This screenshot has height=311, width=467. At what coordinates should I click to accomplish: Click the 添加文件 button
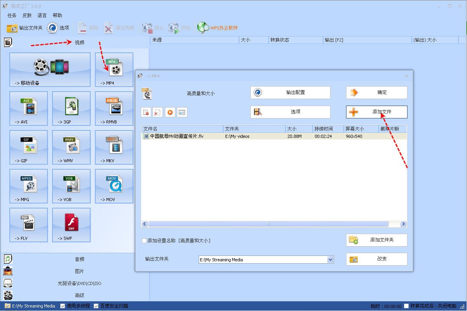376,112
